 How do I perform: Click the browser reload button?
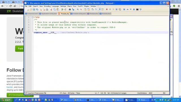pyautogui.click(x=11, y=6)
